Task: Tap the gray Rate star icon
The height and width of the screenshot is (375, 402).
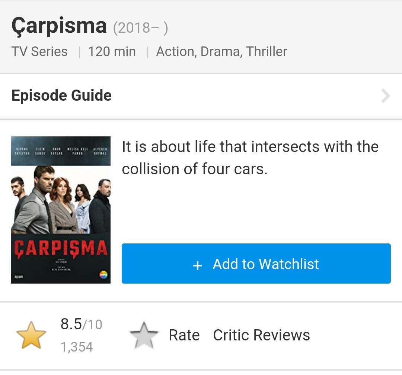Action: coord(144,335)
